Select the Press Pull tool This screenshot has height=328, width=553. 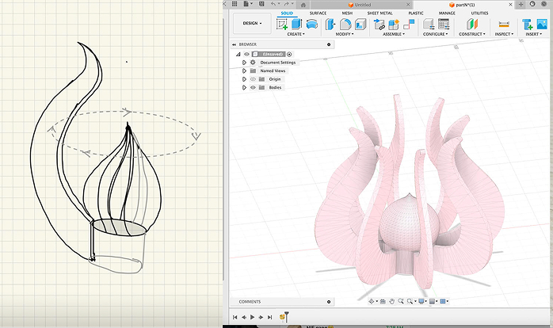(331, 25)
